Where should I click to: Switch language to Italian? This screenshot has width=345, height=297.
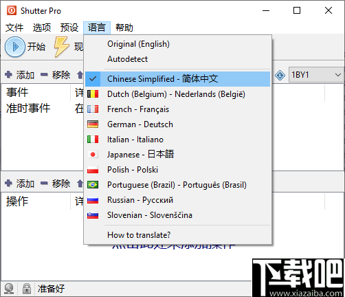178,140
